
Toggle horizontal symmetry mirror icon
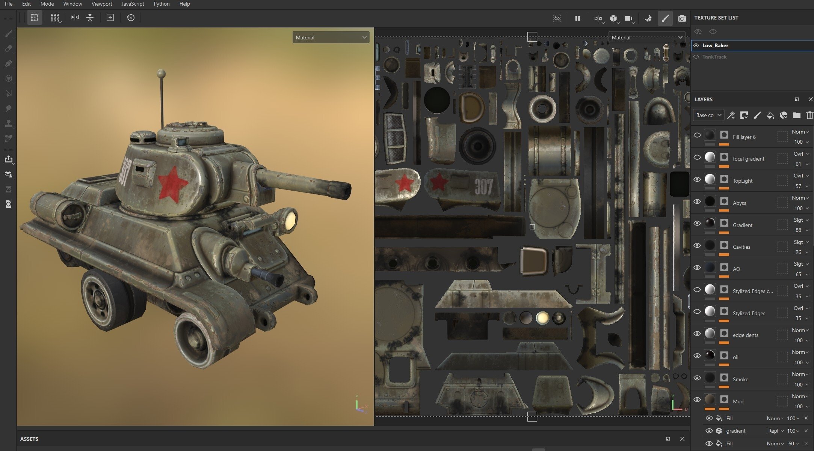75,17
